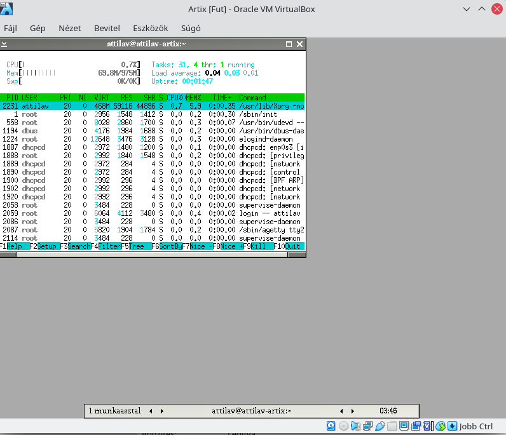Select the /usr/lib/Xorg process row

click(153, 106)
